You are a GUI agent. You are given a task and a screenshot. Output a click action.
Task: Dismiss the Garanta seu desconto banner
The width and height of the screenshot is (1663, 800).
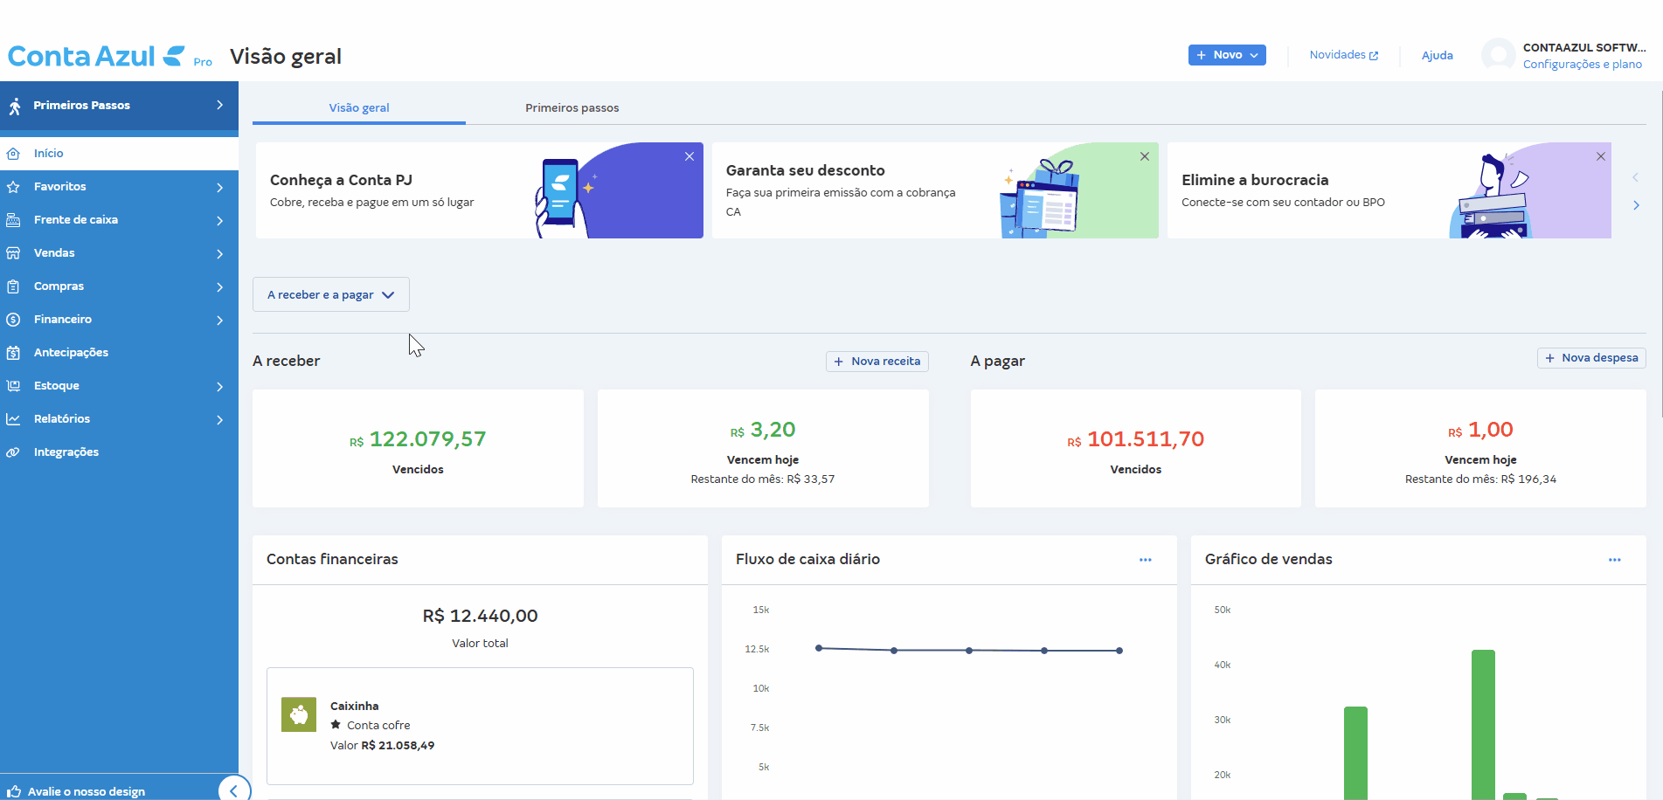1145,156
